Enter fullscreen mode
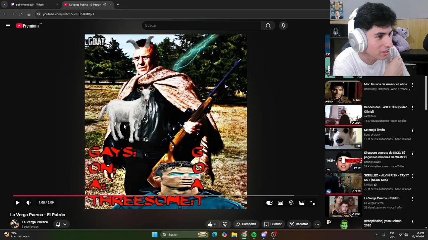Image resolution: width=428 pixels, height=240 pixels. coord(313,203)
